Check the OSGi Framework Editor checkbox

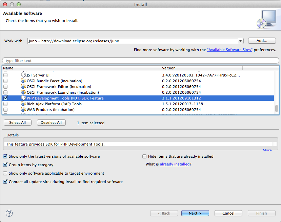5,87
